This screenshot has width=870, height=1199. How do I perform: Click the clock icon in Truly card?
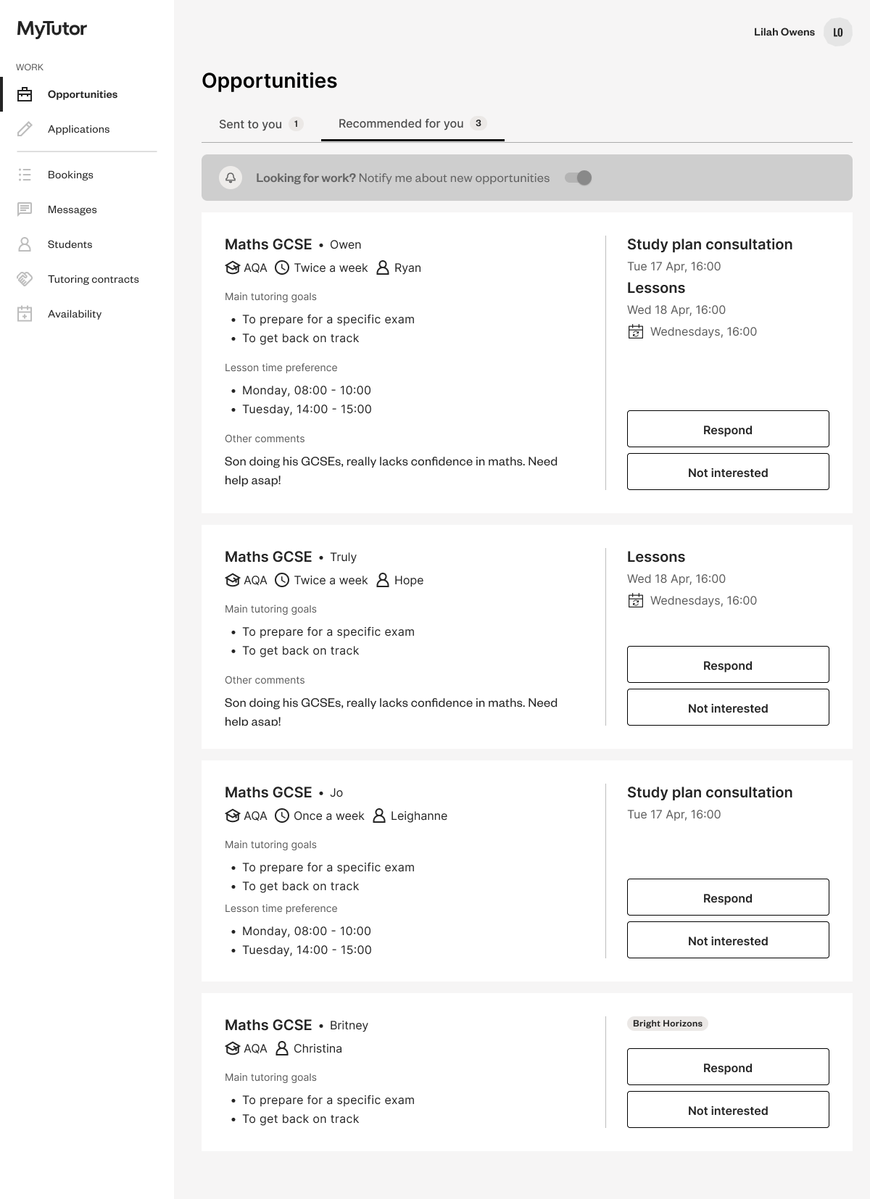coord(282,580)
